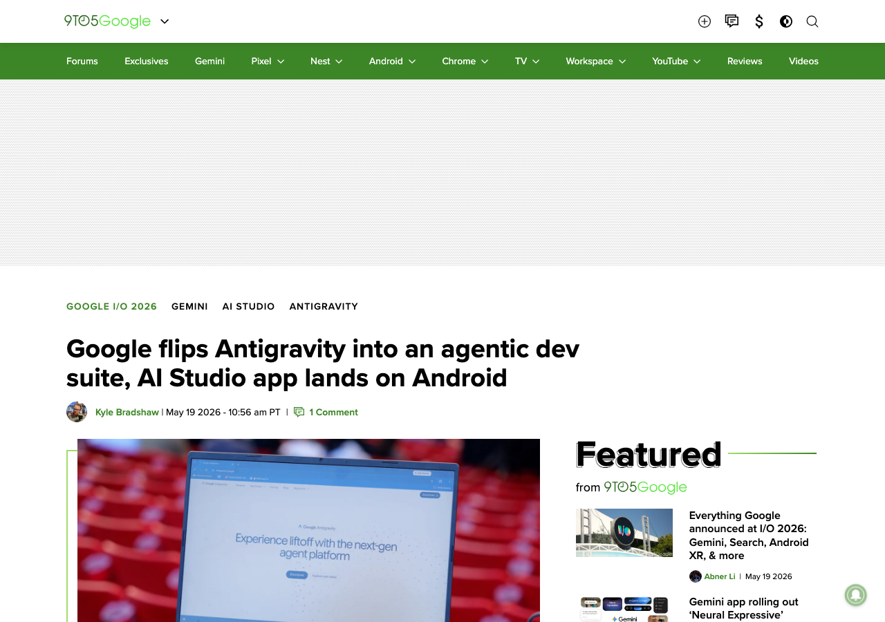Image resolution: width=885 pixels, height=622 pixels.
Task: Open the I/O 2026 featured article thumbnail
Action: (x=624, y=533)
